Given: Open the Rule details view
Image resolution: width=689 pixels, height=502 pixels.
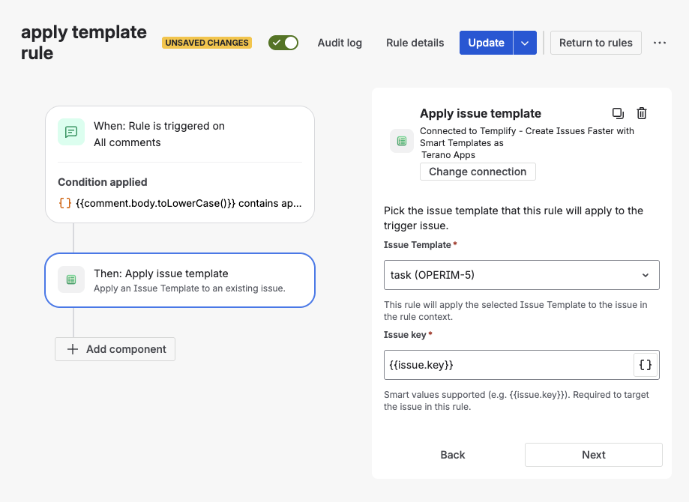Looking at the screenshot, I should pyautogui.click(x=415, y=43).
